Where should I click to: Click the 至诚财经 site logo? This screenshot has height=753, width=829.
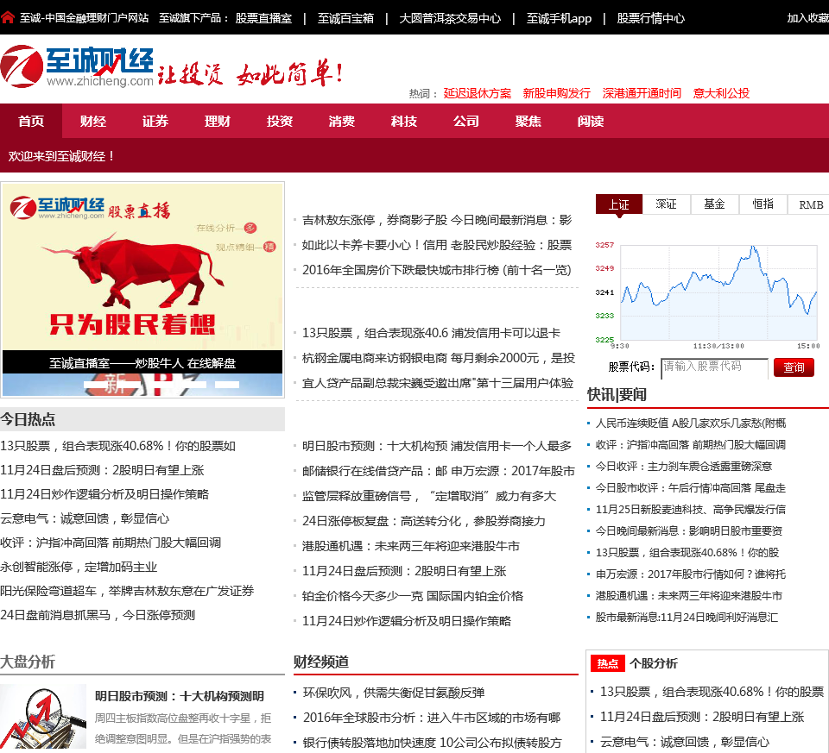click(x=77, y=66)
